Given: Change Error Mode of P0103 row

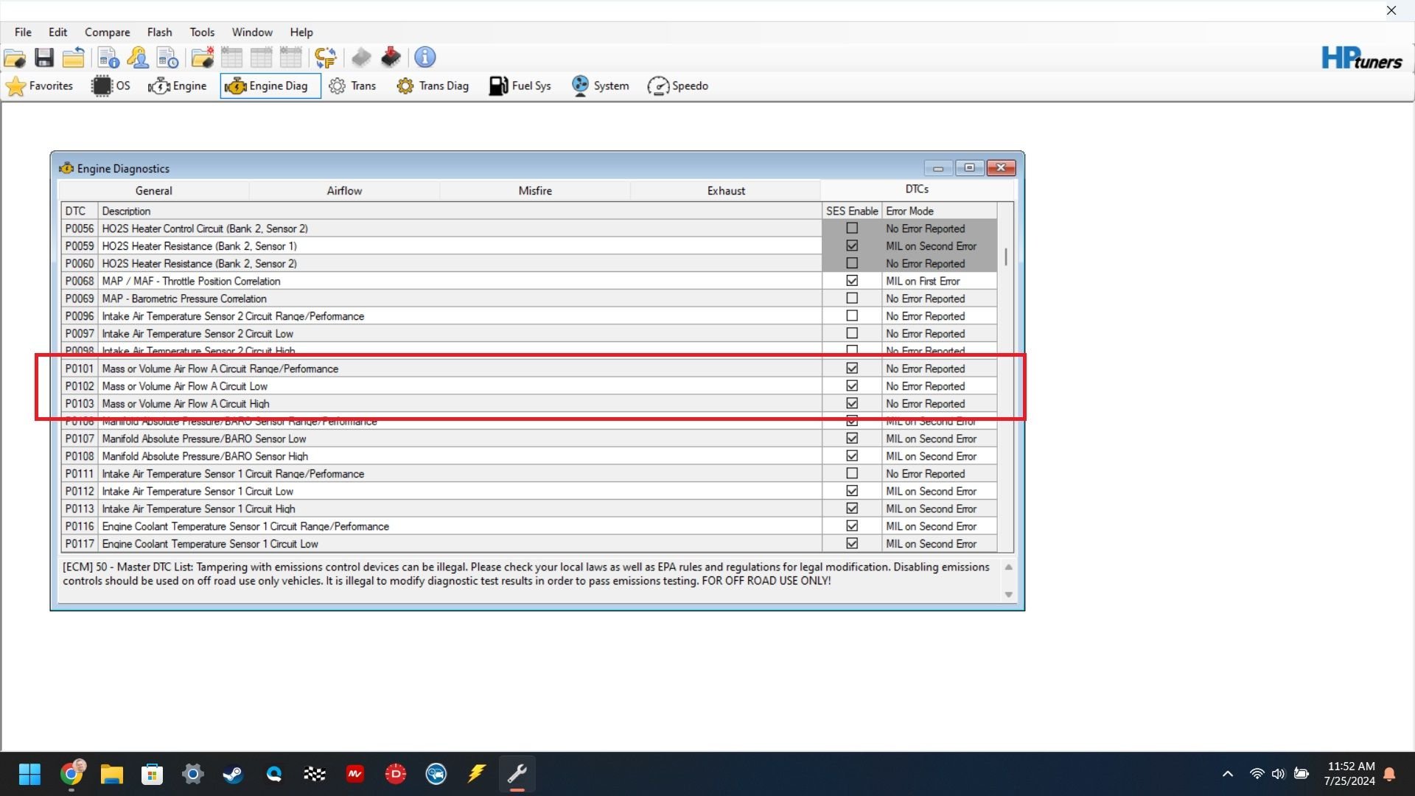Looking at the screenshot, I should tap(939, 404).
